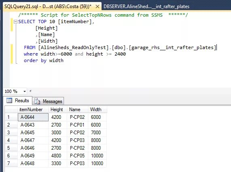Select cell A-0645

[x=33, y=133]
